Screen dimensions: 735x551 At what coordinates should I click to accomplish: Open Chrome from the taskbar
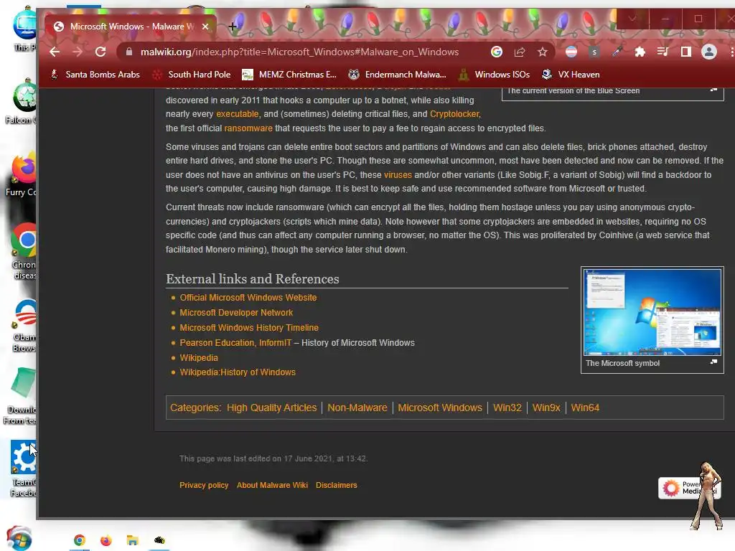coord(79,540)
